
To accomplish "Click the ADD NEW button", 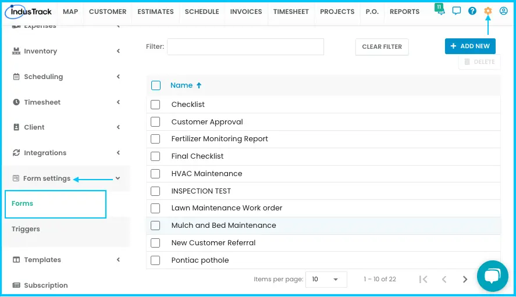I will click(470, 46).
